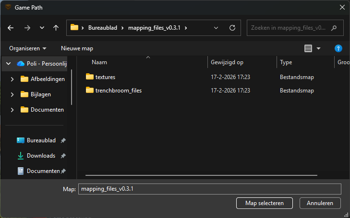Click the address bar folder icon
Screen dimensions: 350x218
[74, 27]
